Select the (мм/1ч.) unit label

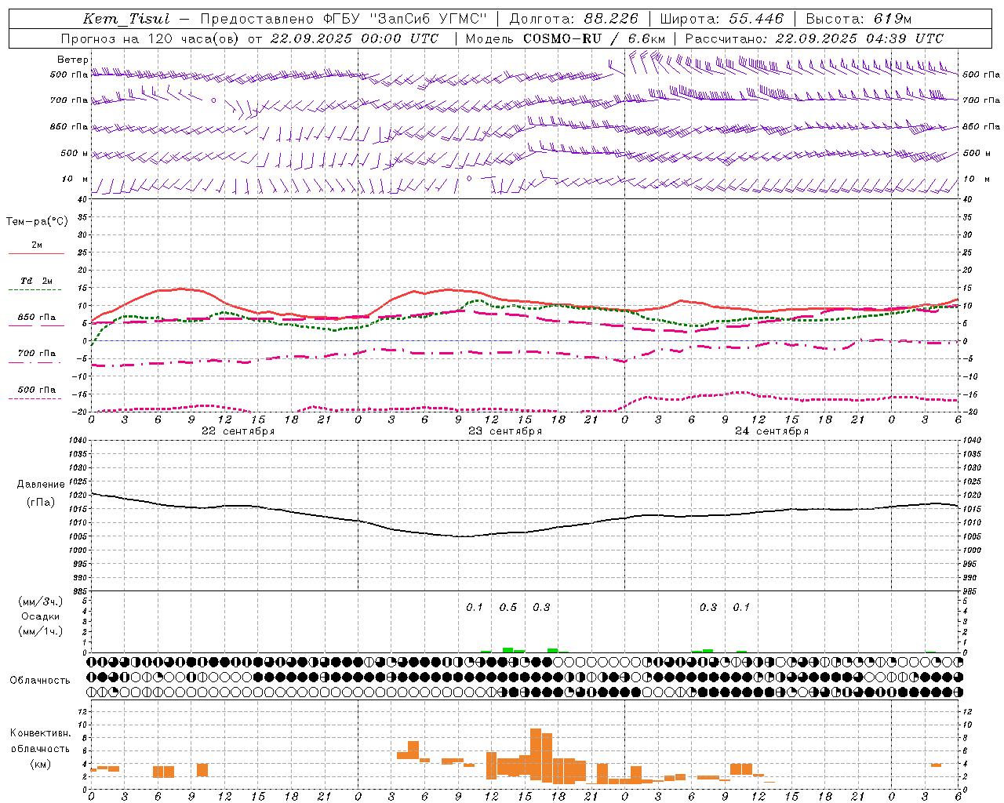[x=41, y=631]
